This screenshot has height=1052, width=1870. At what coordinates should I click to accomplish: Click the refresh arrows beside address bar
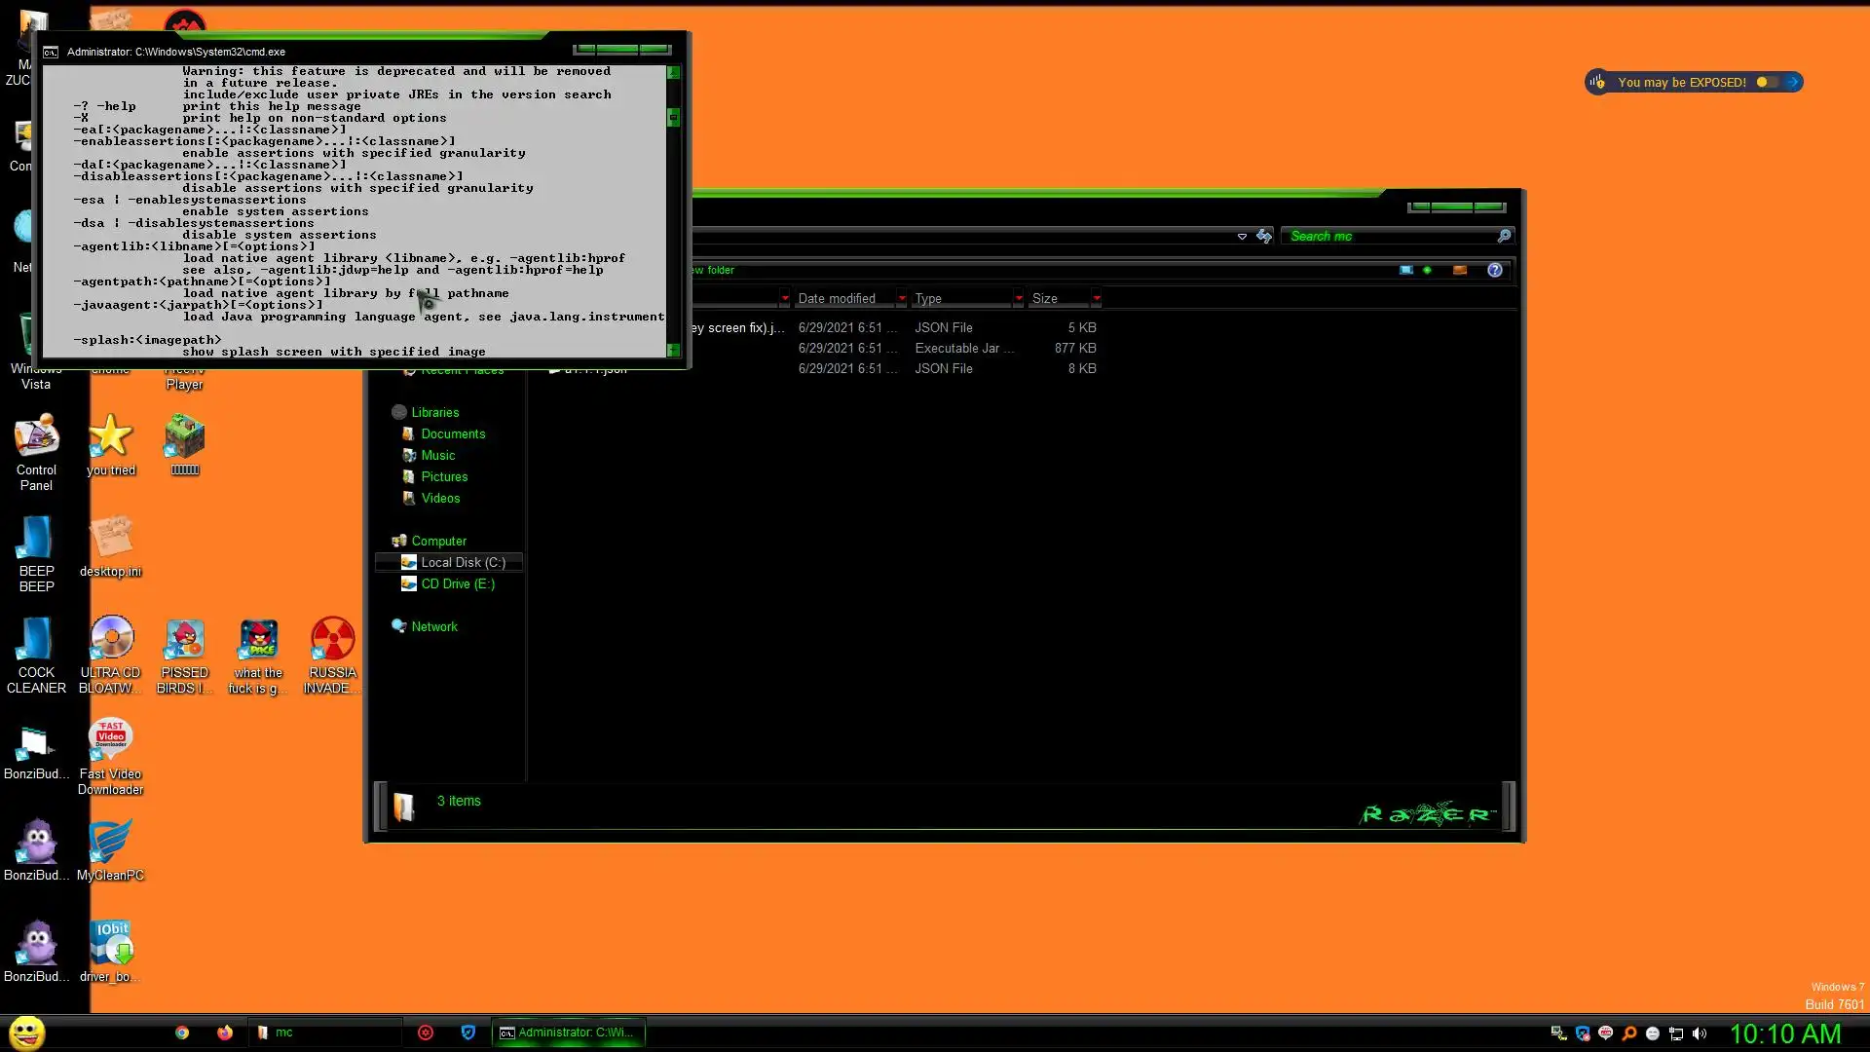coord(1264,236)
